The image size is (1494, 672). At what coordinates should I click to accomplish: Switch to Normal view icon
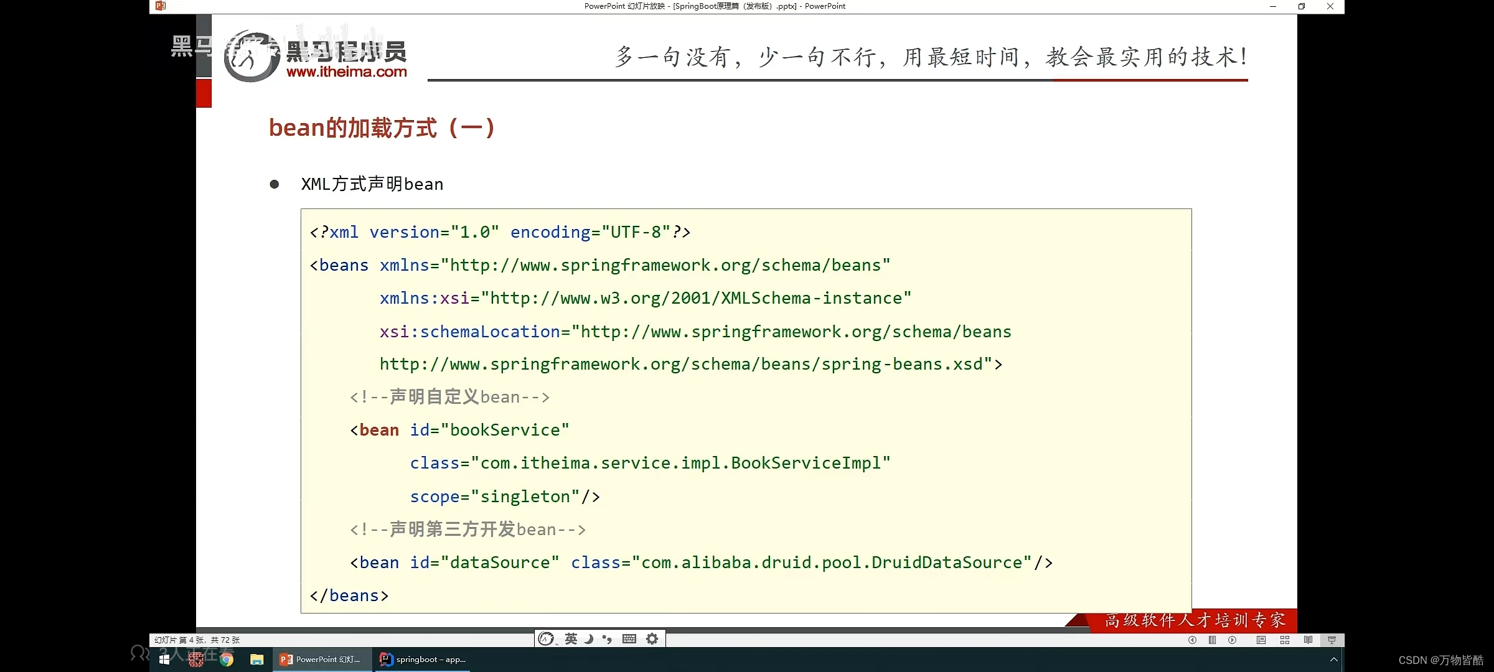[x=1261, y=640]
